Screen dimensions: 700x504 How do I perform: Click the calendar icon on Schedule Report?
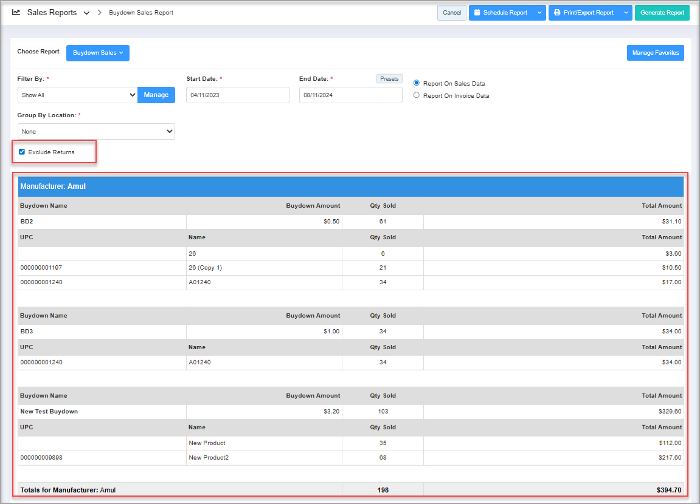point(477,13)
